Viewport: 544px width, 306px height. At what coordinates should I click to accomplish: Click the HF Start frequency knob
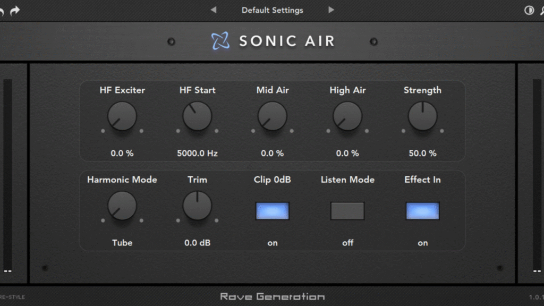click(197, 116)
